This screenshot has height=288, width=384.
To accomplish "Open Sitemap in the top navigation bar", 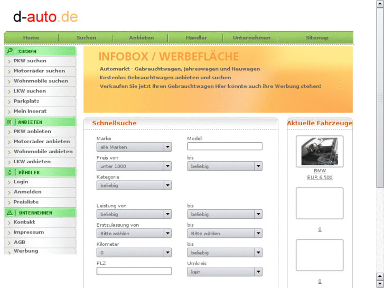I will [317, 38].
